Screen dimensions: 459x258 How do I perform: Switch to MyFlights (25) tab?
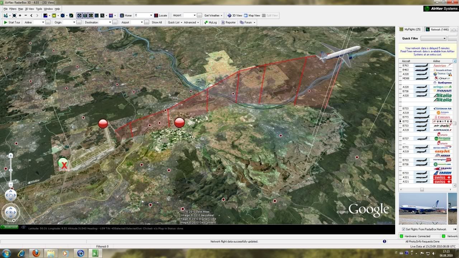(410, 29)
